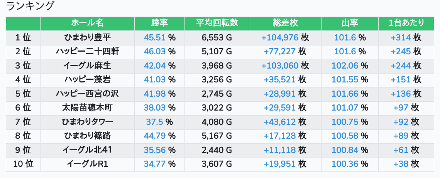The width and height of the screenshot is (440, 178).
Task: Click the 平均回転数 column header
Action: tap(217, 23)
